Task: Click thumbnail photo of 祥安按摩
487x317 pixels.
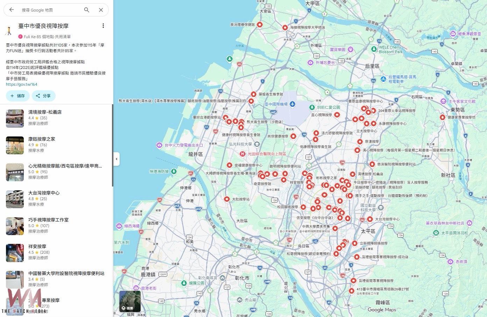Action: click(x=15, y=253)
